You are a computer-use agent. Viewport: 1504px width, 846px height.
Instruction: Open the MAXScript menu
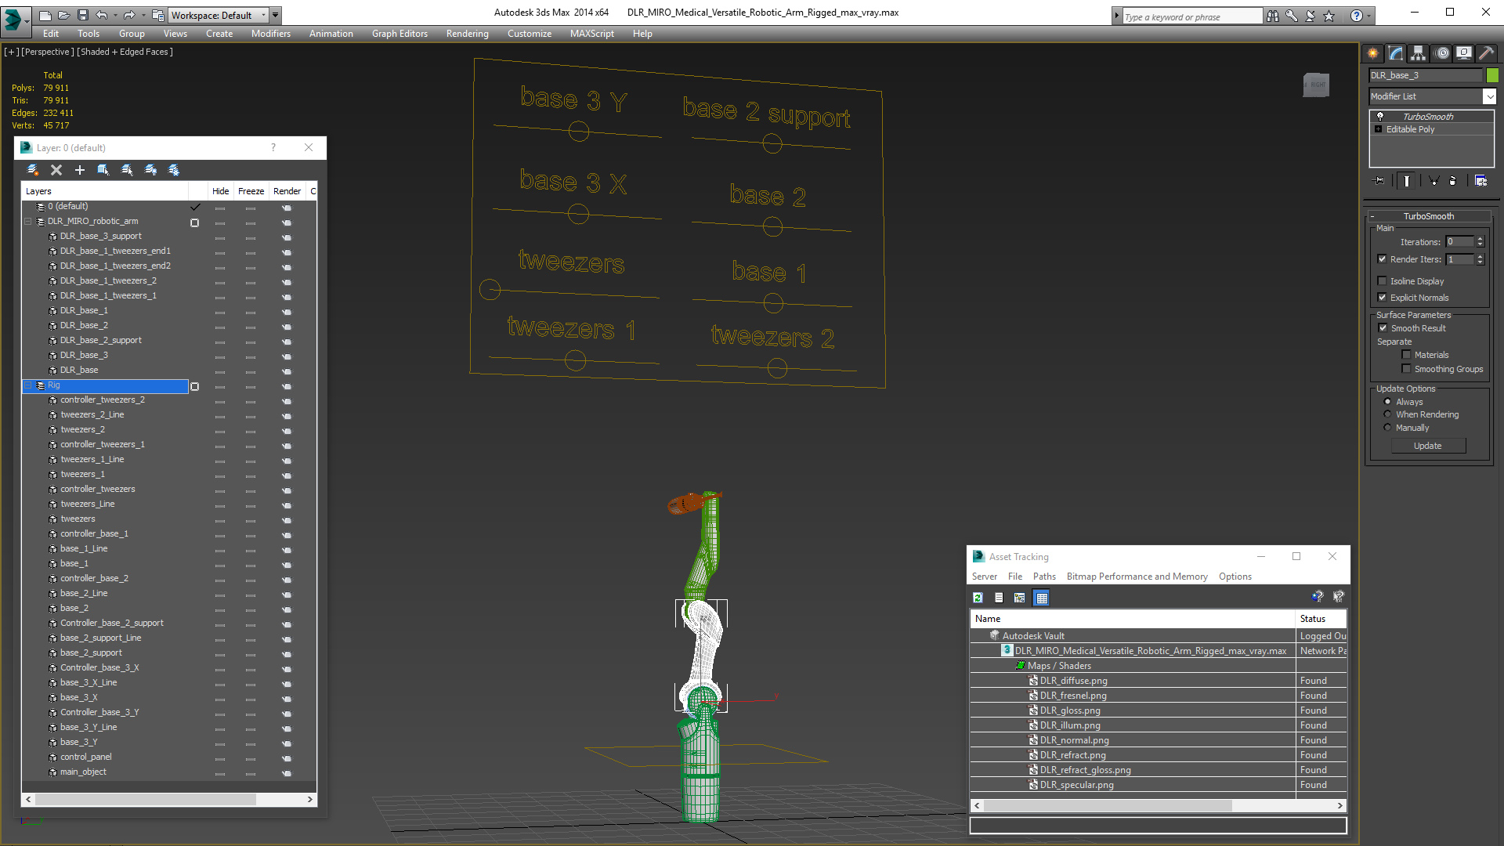(x=592, y=34)
